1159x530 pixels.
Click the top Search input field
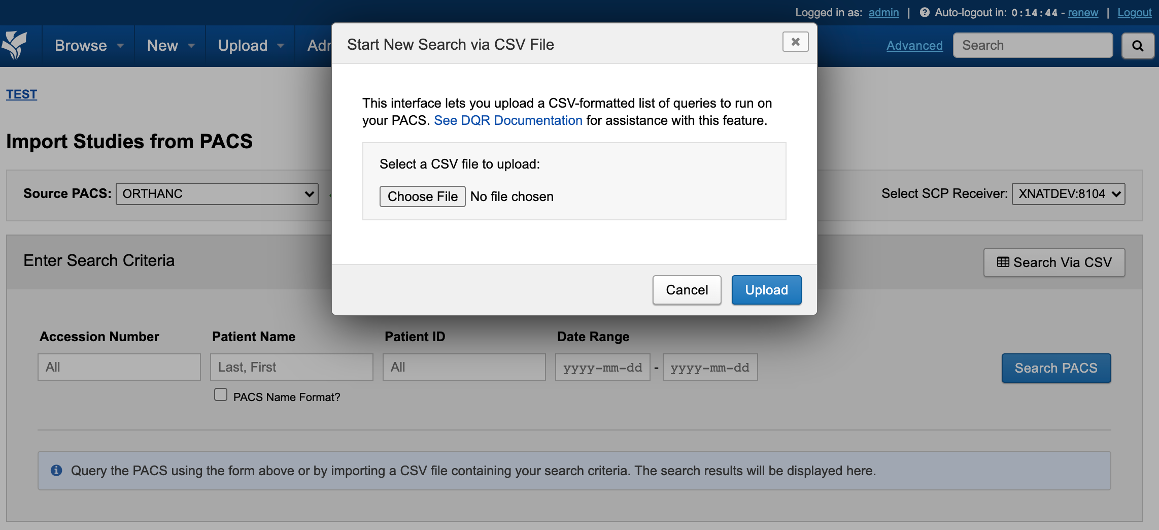[1033, 46]
